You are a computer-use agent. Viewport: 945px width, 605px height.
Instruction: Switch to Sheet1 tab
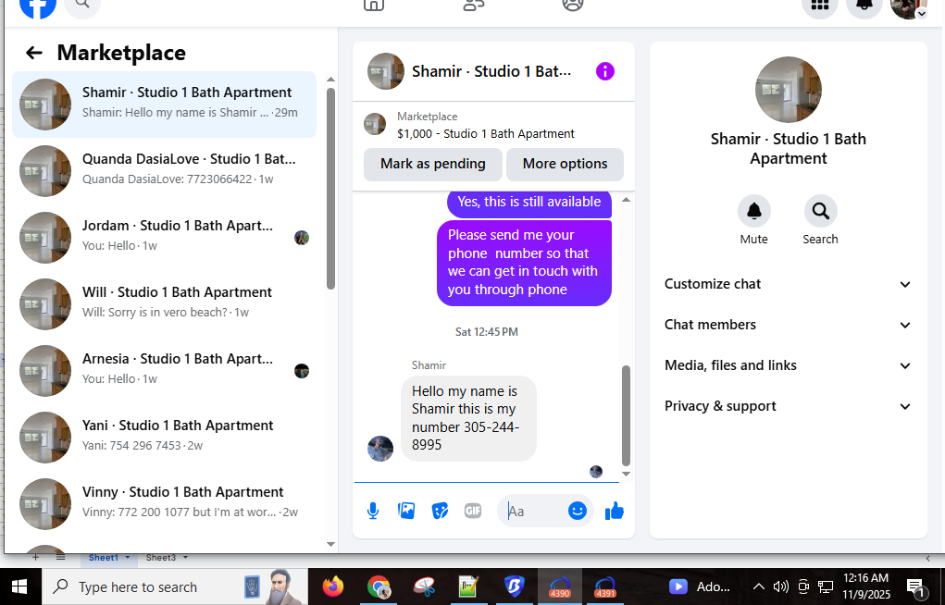click(104, 558)
